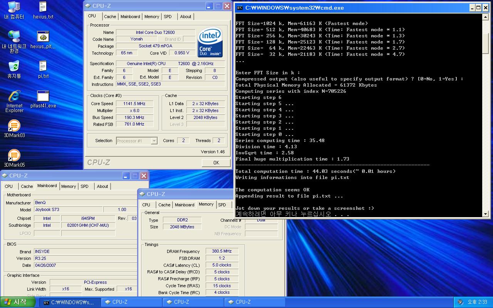Click Multiplier value x 6.0
The width and height of the screenshot is (493, 308).
[134, 110]
